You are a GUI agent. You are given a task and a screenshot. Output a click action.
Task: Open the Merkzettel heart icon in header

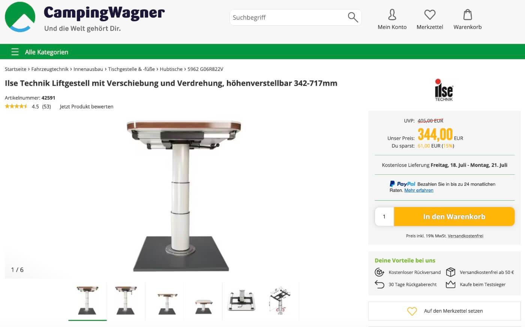click(x=430, y=15)
